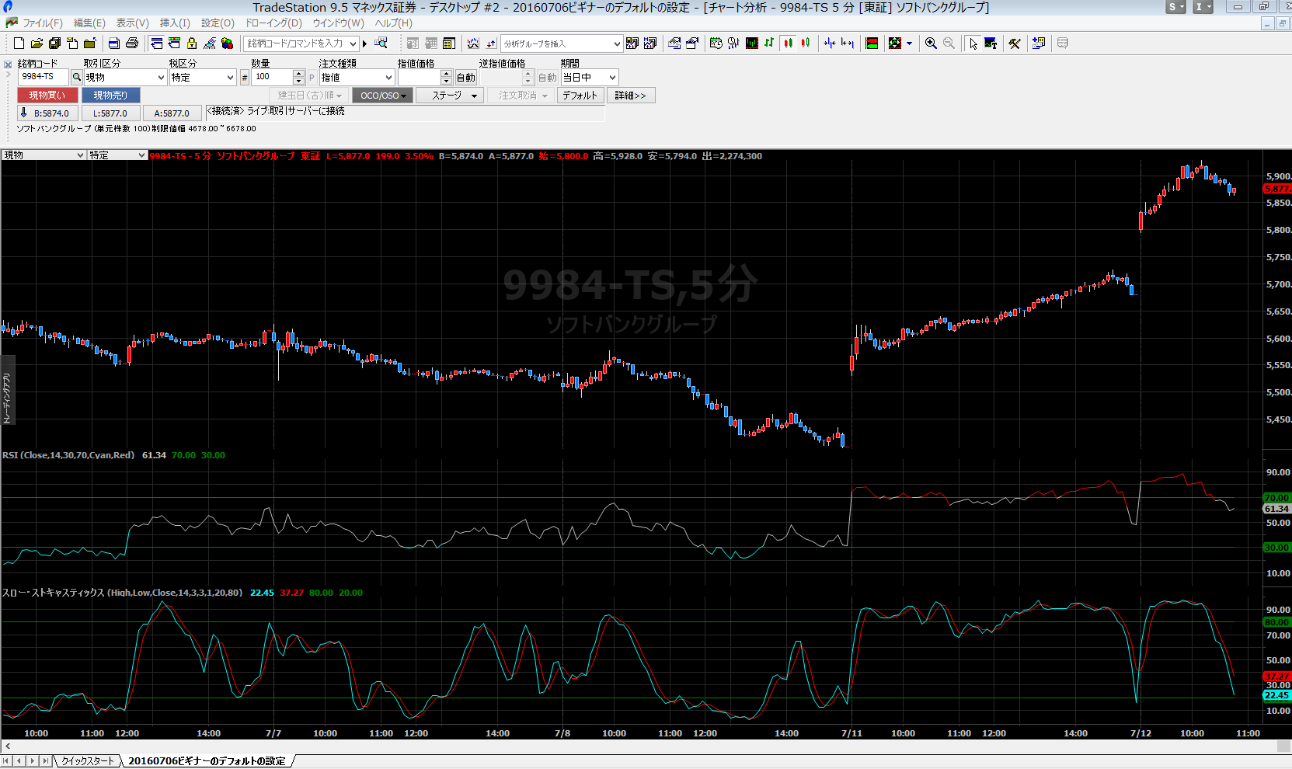This screenshot has height=769, width=1292.
Task: Click the symbol lookup magnifier toolbar icon
Action: click(x=381, y=43)
